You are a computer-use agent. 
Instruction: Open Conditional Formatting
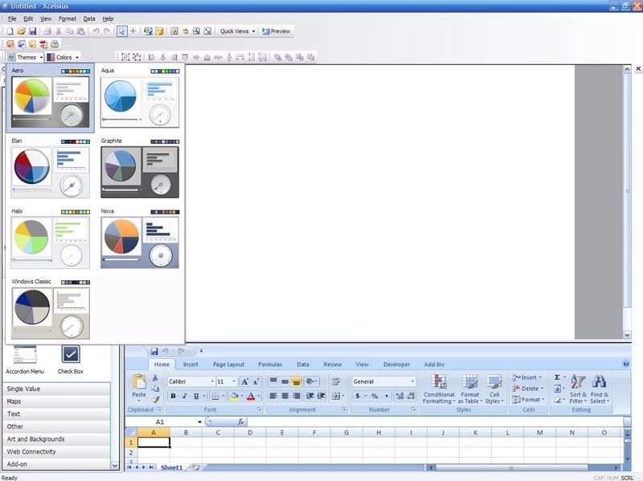(439, 389)
